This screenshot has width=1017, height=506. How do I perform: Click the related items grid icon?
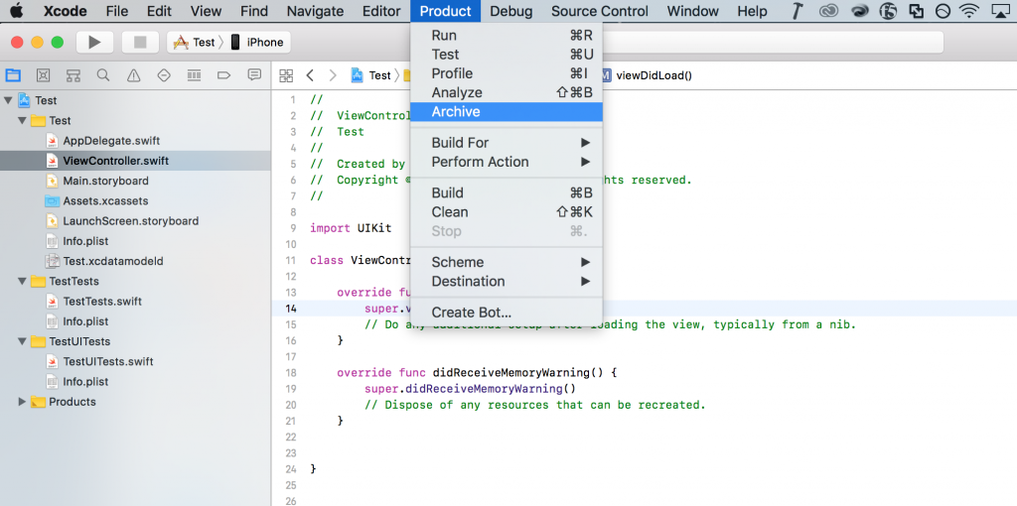click(x=286, y=75)
